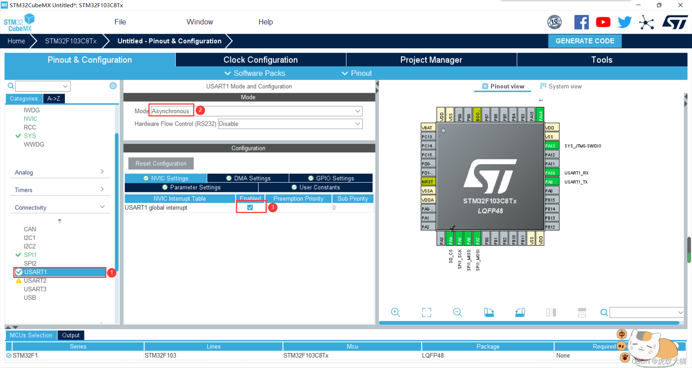Select the VBAT pin on the chip
This screenshot has width=692, height=368.
[x=428, y=128]
